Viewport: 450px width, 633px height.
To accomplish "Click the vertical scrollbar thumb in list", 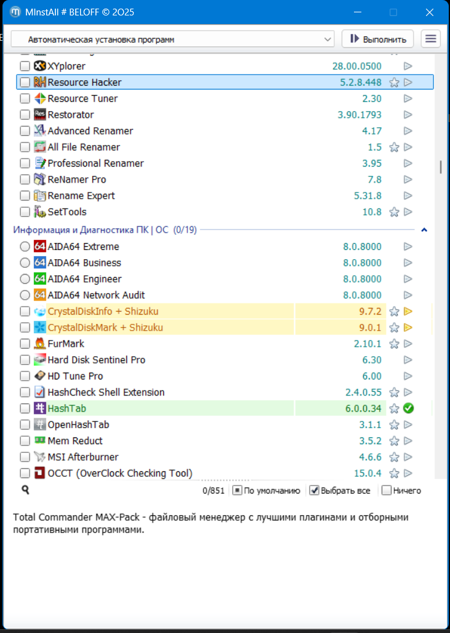I will point(440,167).
